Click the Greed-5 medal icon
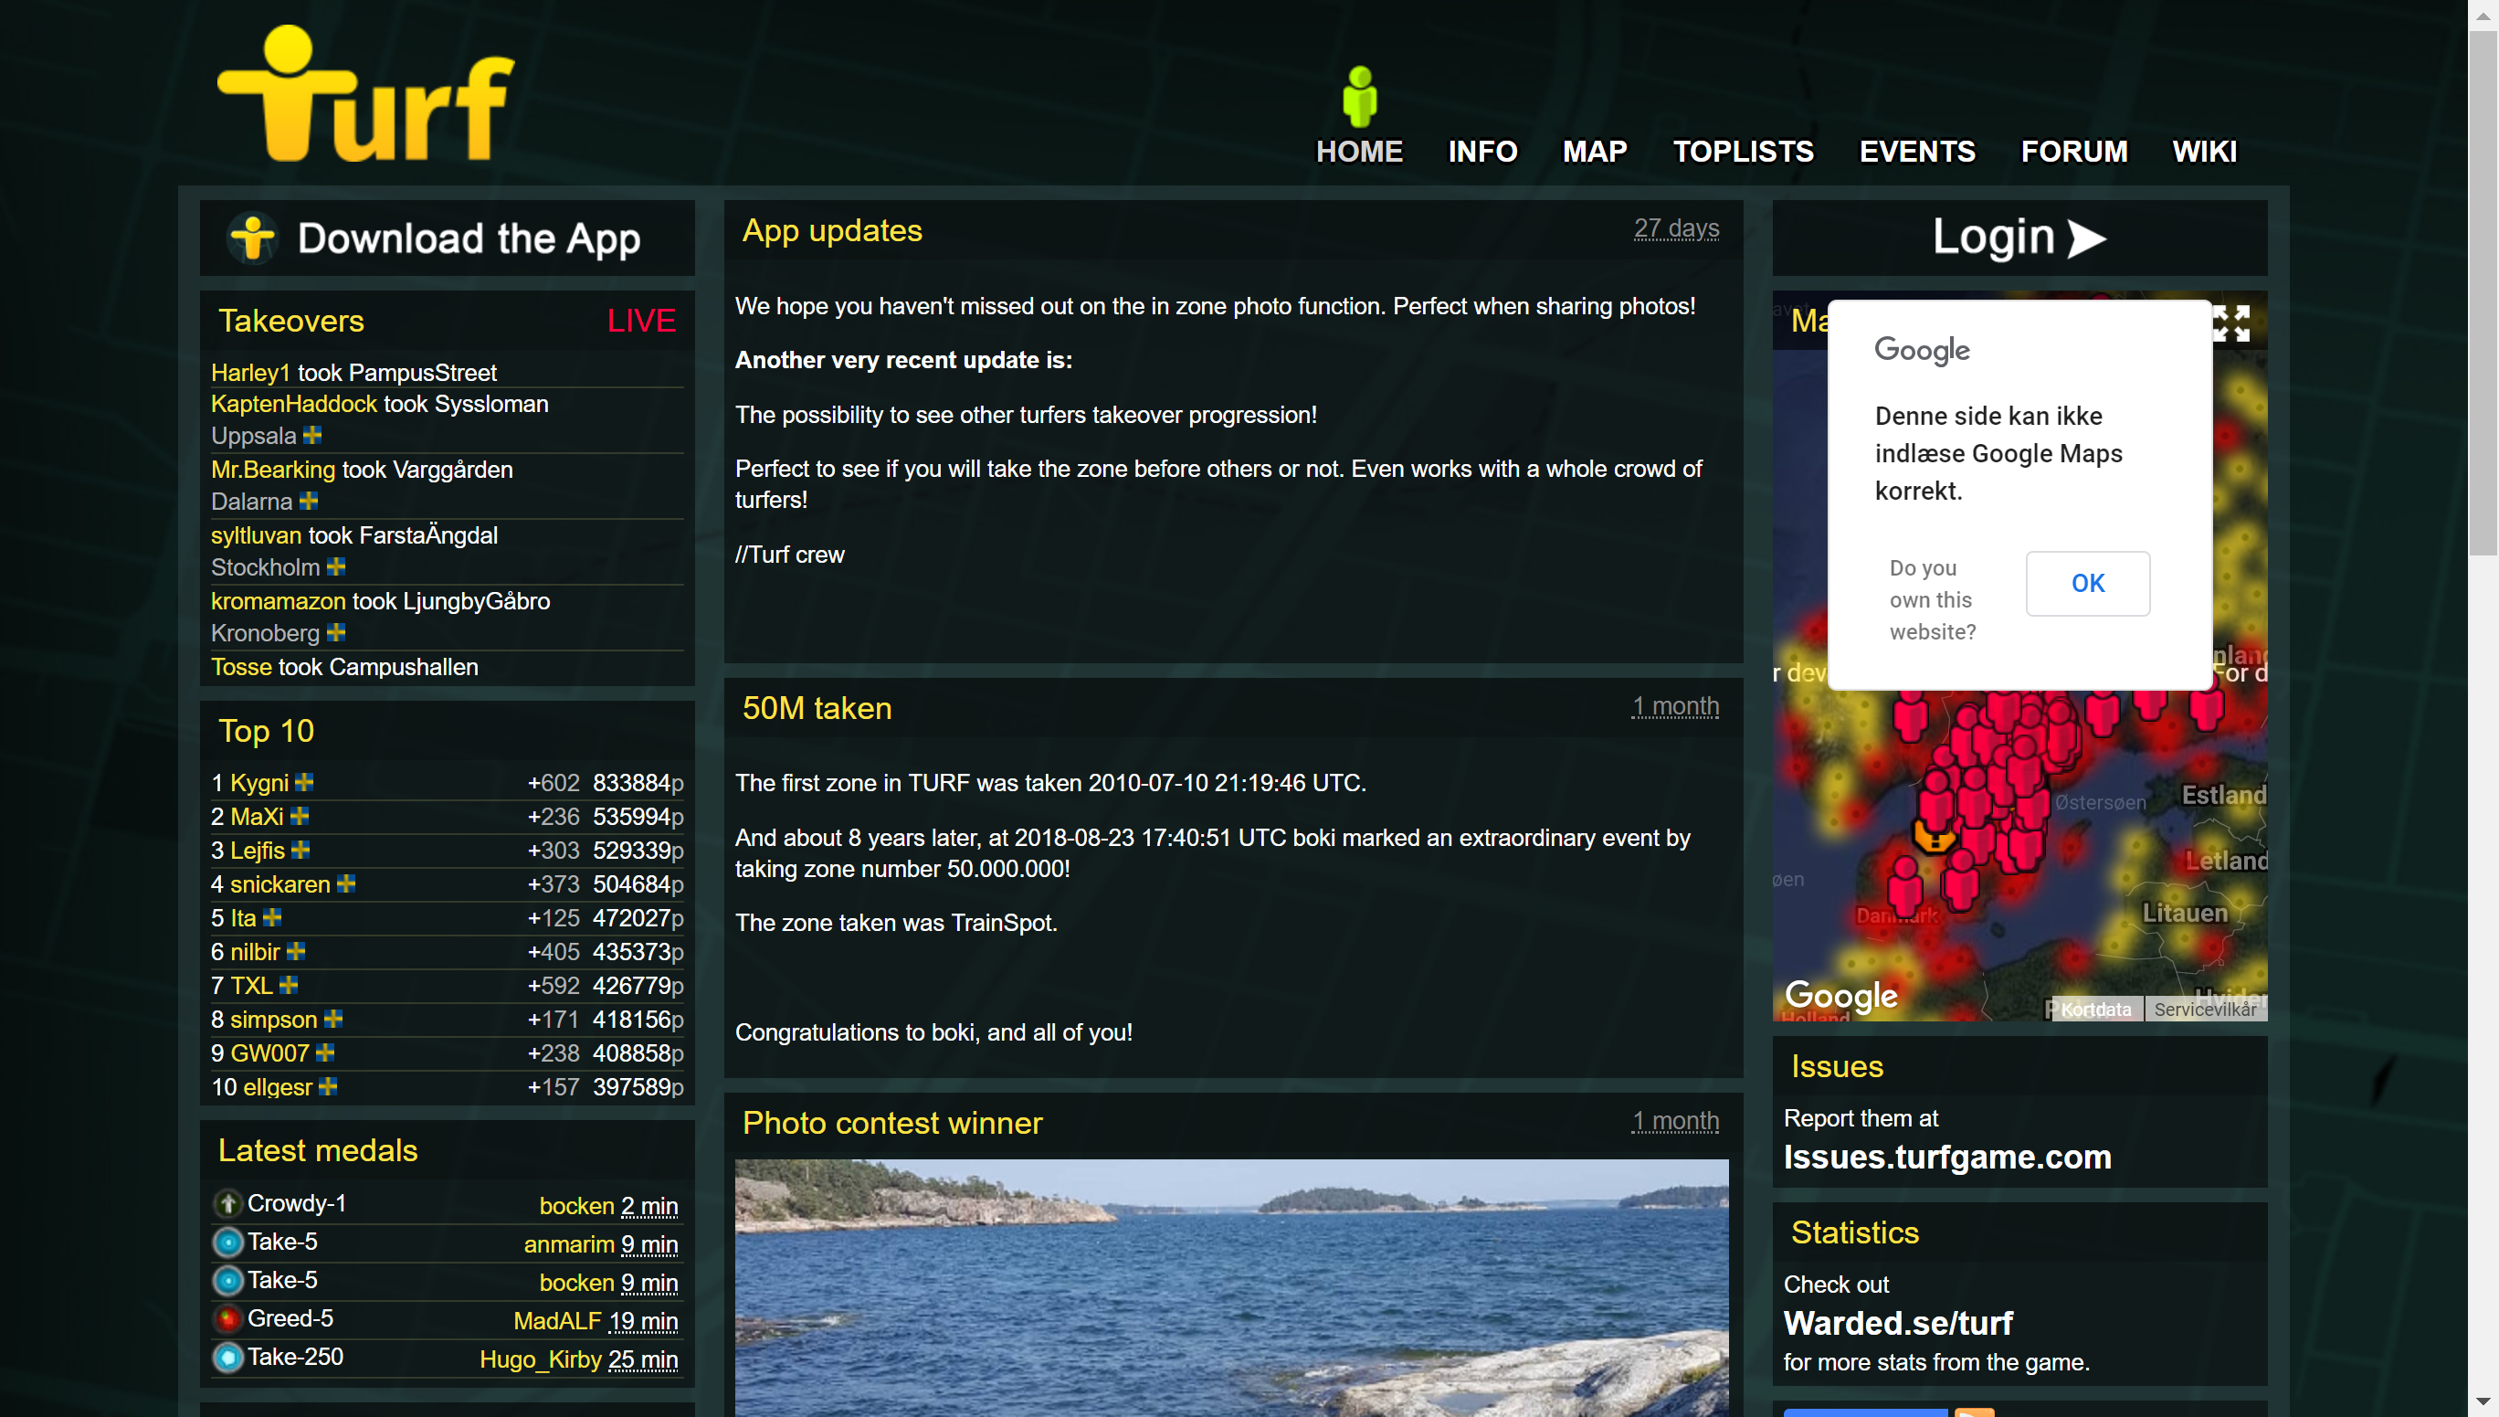 tap(227, 1318)
